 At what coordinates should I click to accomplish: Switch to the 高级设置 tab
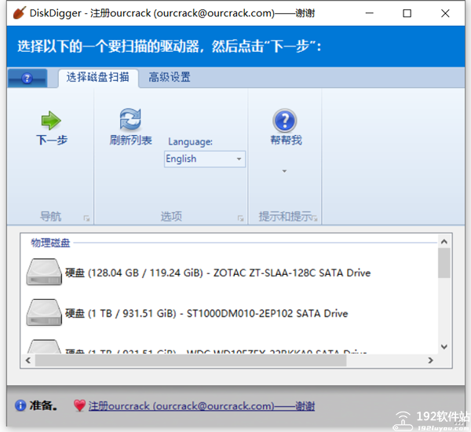pyautogui.click(x=170, y=77)
